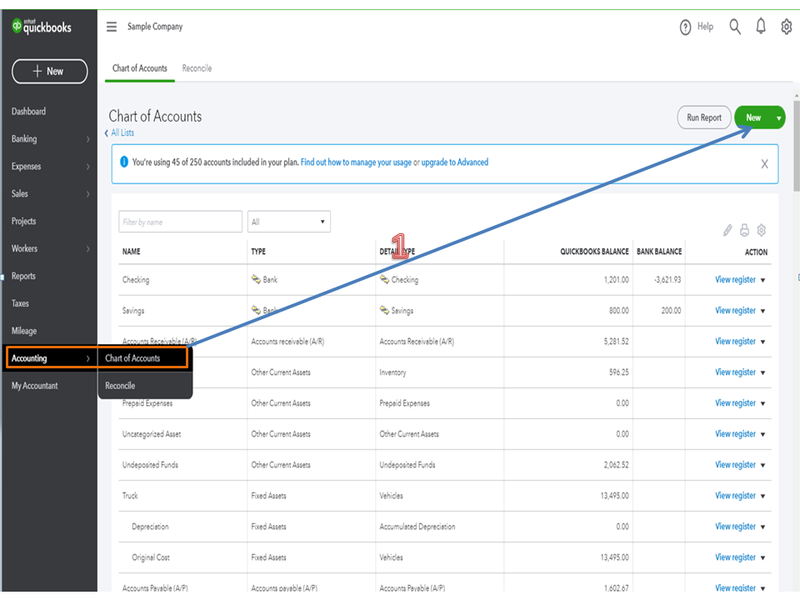Viewport: 800px width, 600px height.
Task: Open the table settings gear icon
Action: pyautogui.click(x=761, y=230)
